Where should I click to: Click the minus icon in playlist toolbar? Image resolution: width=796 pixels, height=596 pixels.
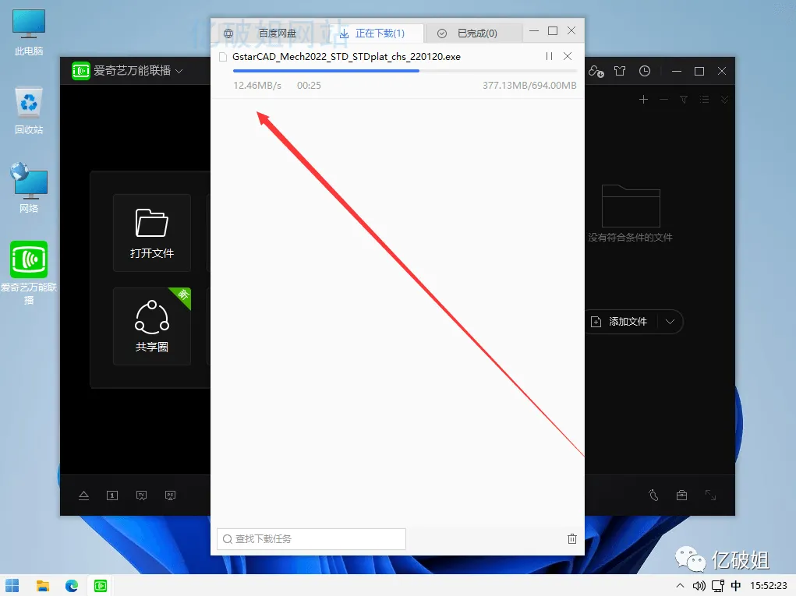click(x=663, y=100)
